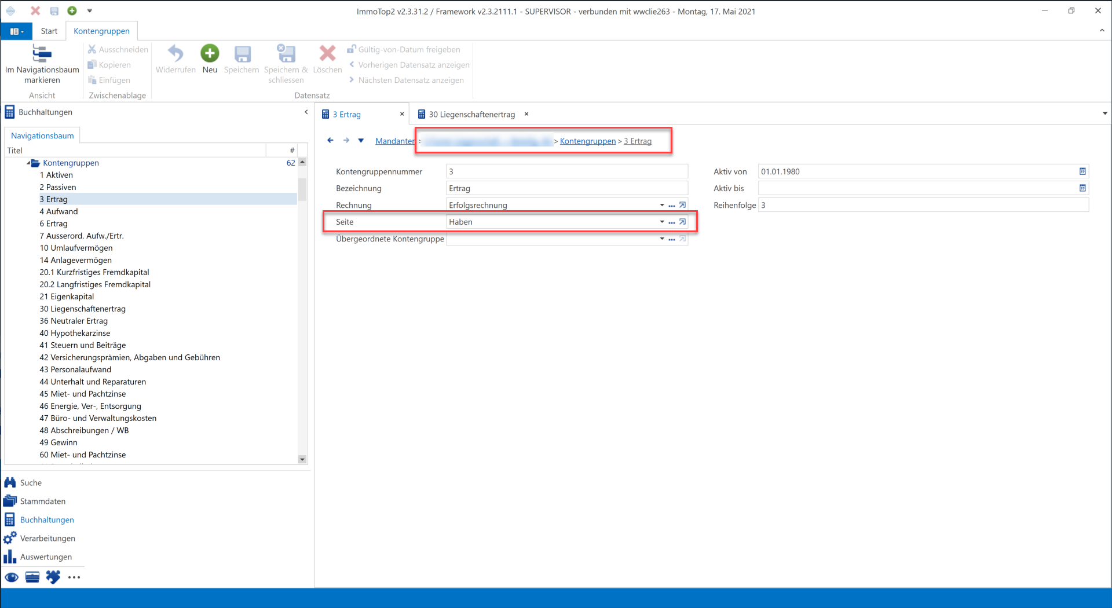1112x608 pixels.
Task: Click the Mandanten breadcrumb link
Action: pyautogui.click(x=395, y=141)
